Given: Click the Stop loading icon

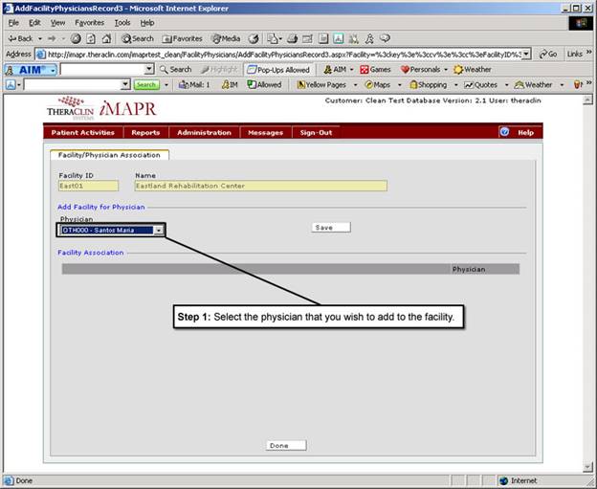Looking at the screenshot, I should [76, 38].
